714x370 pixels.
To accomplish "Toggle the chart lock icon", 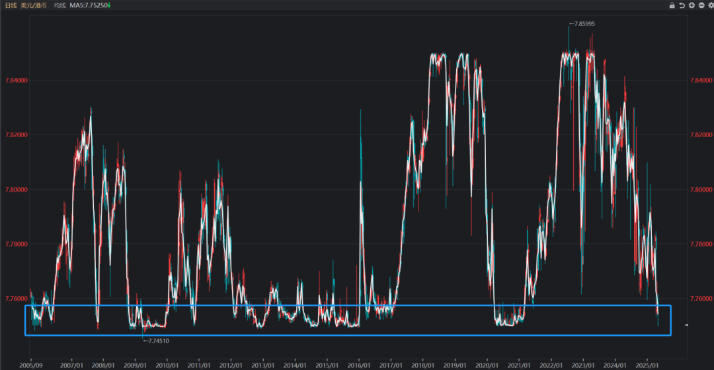I will pos(672,5).
